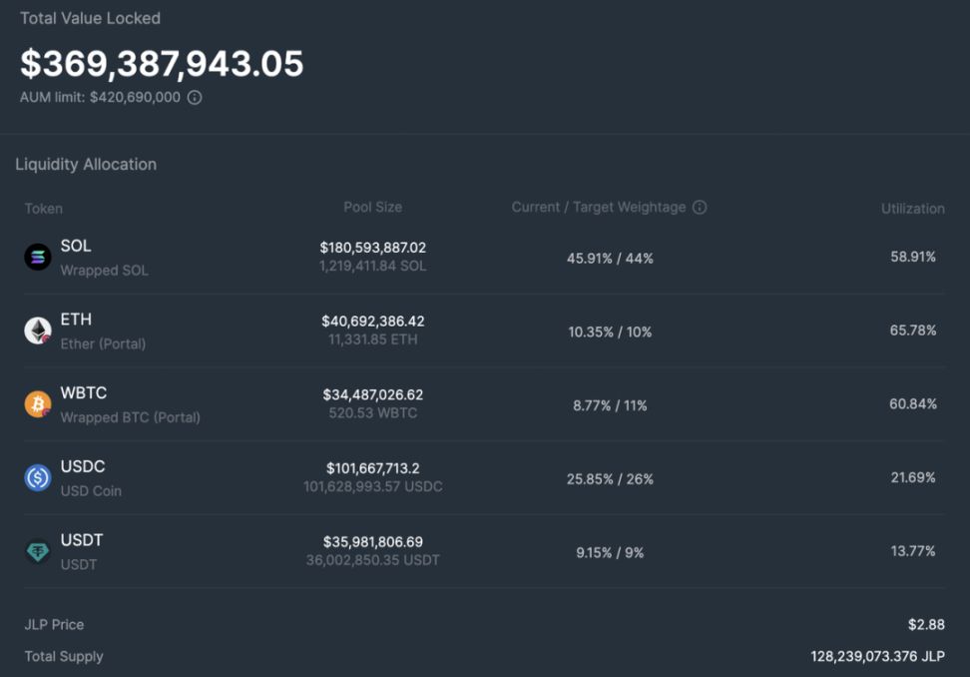Click the USD Coin token name
Screen dimensions: 970x677
pos(91,491)
